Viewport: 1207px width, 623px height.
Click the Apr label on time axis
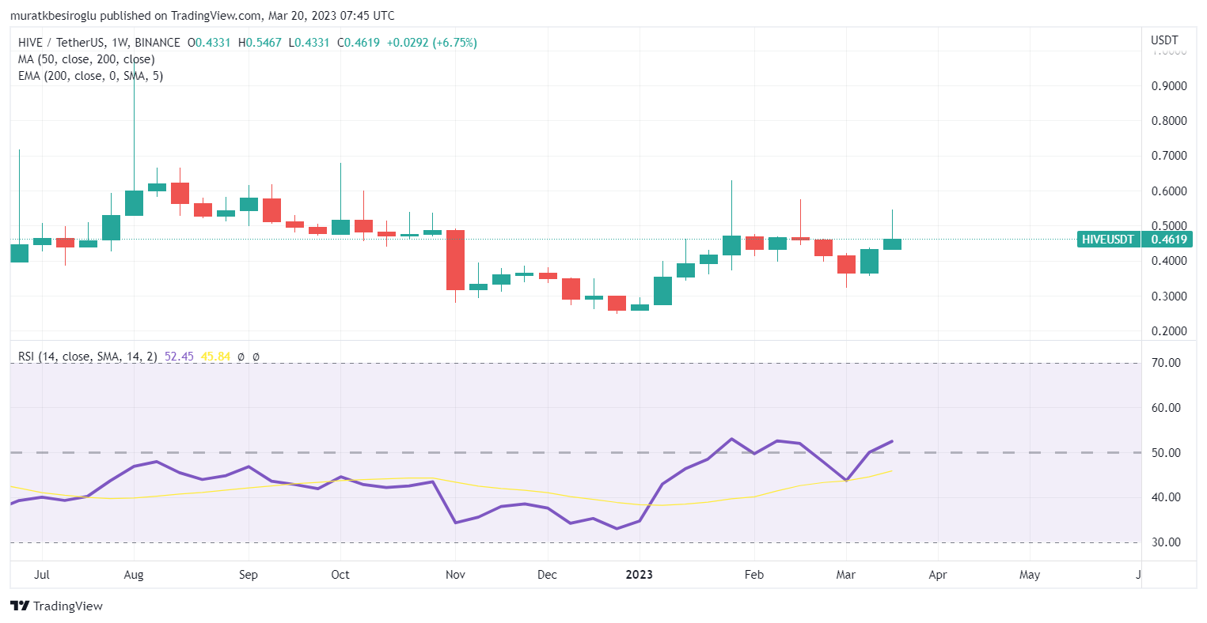938,575
